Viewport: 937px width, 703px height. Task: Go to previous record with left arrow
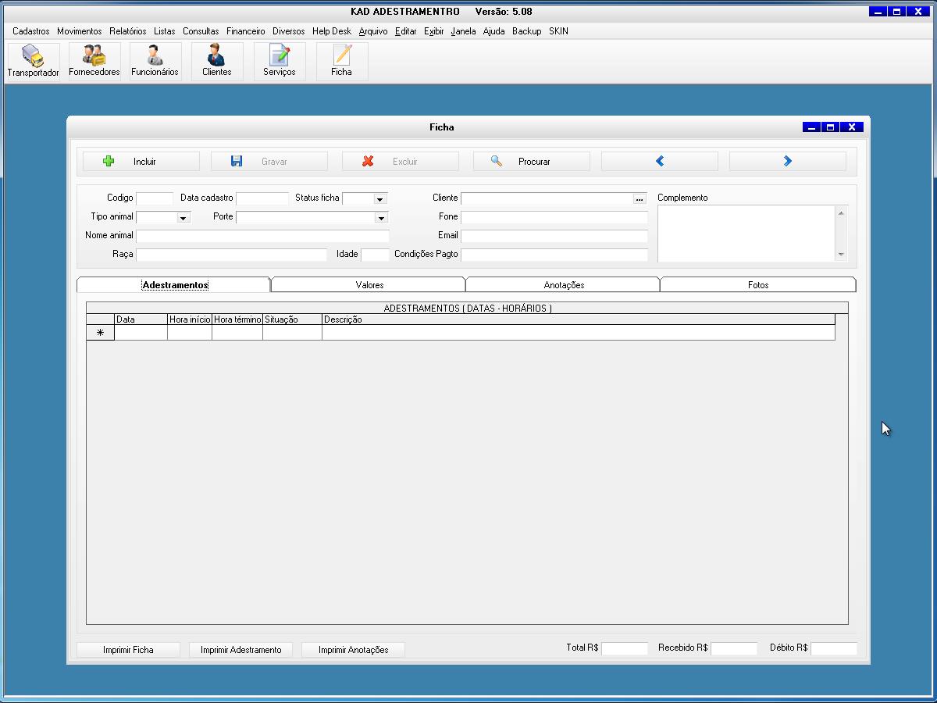coord(660,162)
